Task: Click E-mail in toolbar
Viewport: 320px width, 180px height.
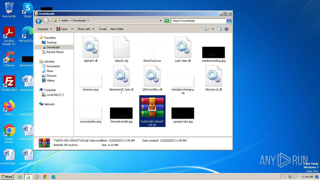Action: pos(103,29)
